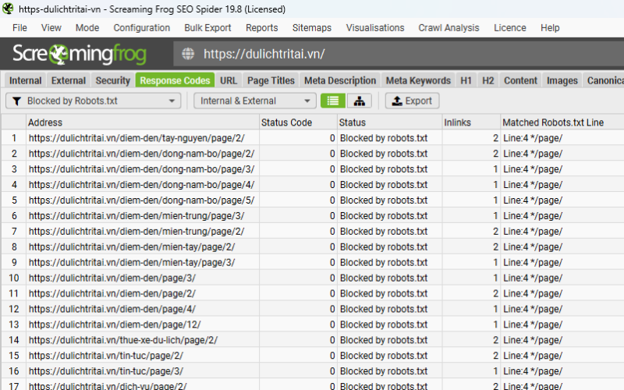Open the Configuration menu
Screen dimensions: 624x390
tap(142, 28)
